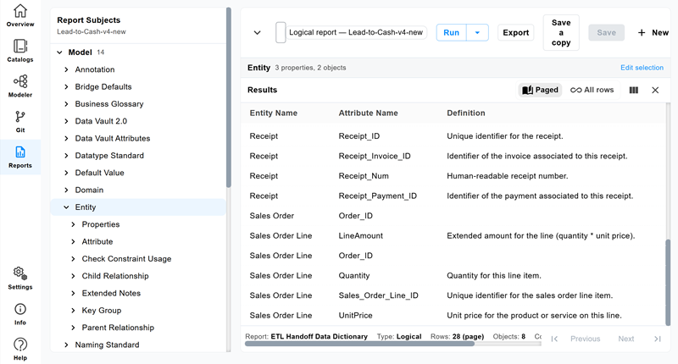This screenshot has width=678, height=364.
Task: Switch results to Paged view
Action: tap(540, 90)
